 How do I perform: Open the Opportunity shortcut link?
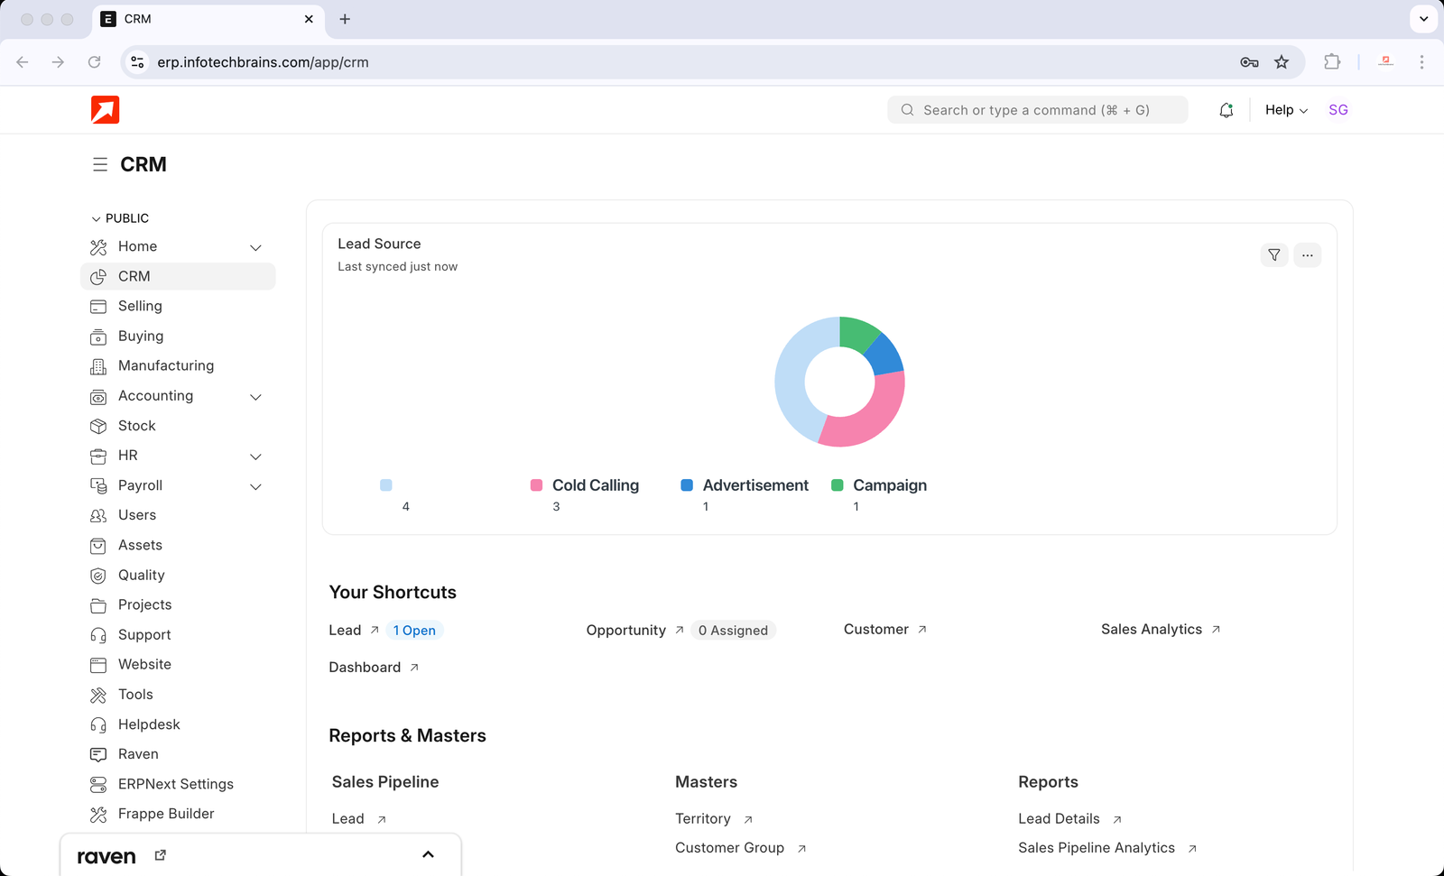[625, 631]
